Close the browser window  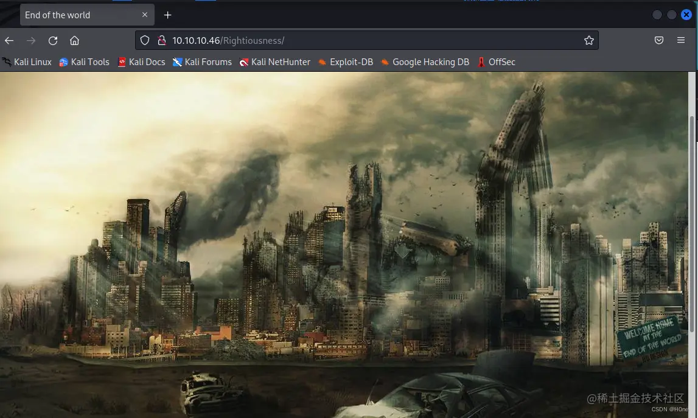(x=686, y=15)
